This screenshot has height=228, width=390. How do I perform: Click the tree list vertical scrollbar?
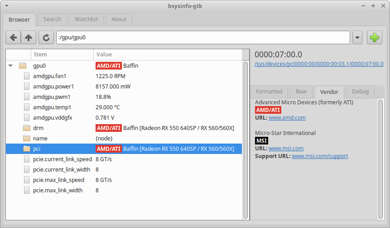point(246,140)
